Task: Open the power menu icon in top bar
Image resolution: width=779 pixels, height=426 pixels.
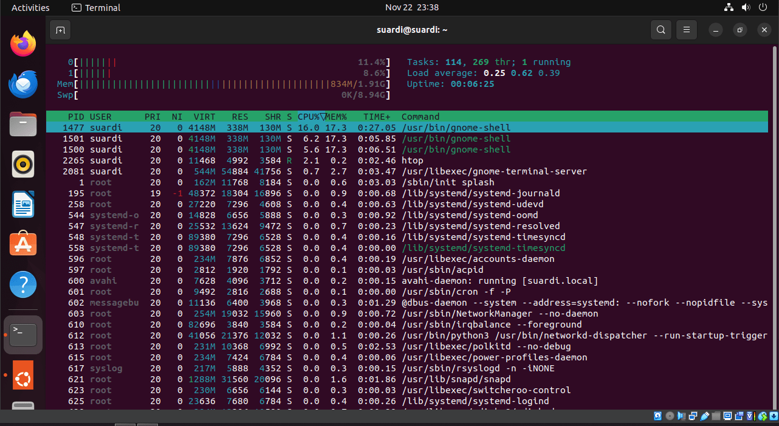Action: [x=763, y=8]
